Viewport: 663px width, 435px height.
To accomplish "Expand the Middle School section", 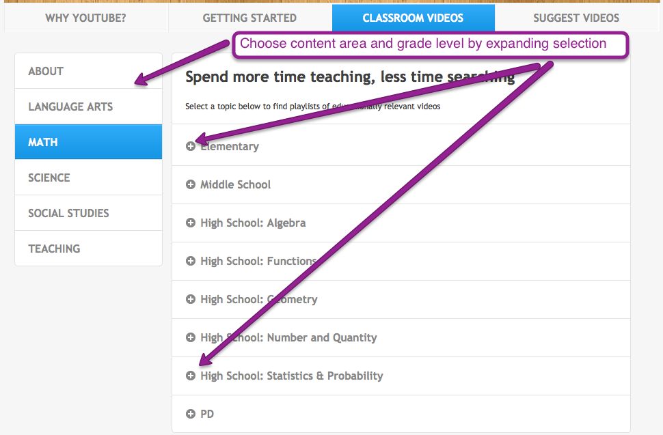I will (x=190, y=184).
